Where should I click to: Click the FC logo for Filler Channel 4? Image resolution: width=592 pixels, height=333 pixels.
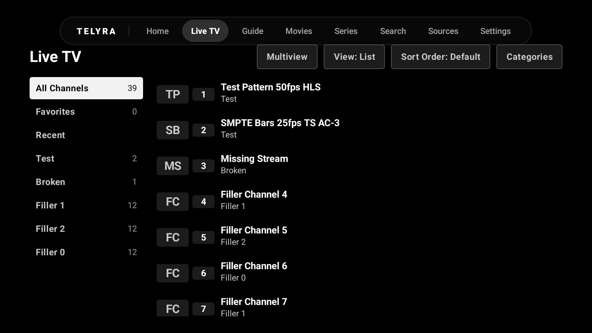172,202
